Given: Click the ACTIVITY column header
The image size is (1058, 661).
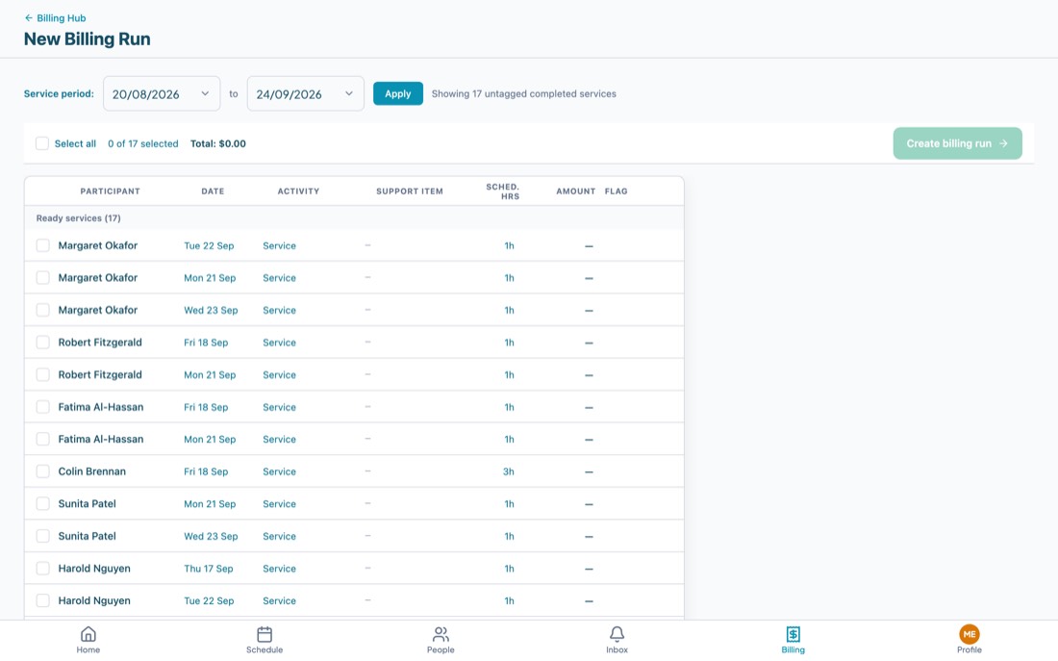Looking at the screenshot, I should (x=298, y=191).
